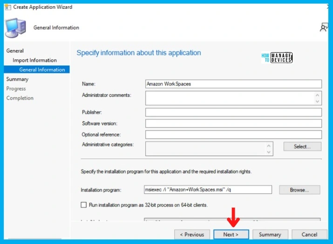Select Import Information step in sidebar
Viewport: 333px width, 244px height.
click(x=34, y=60)
